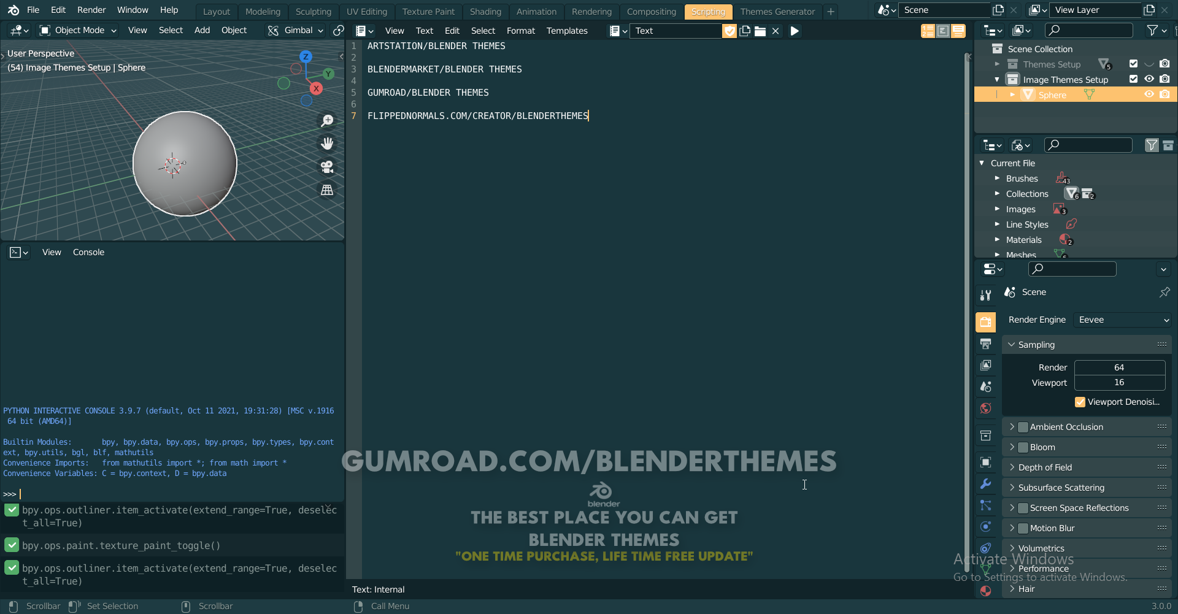Screen dimensions: 1178x614
Task: Open the Gimbal transform orientation dropdown
Action: 296,30
